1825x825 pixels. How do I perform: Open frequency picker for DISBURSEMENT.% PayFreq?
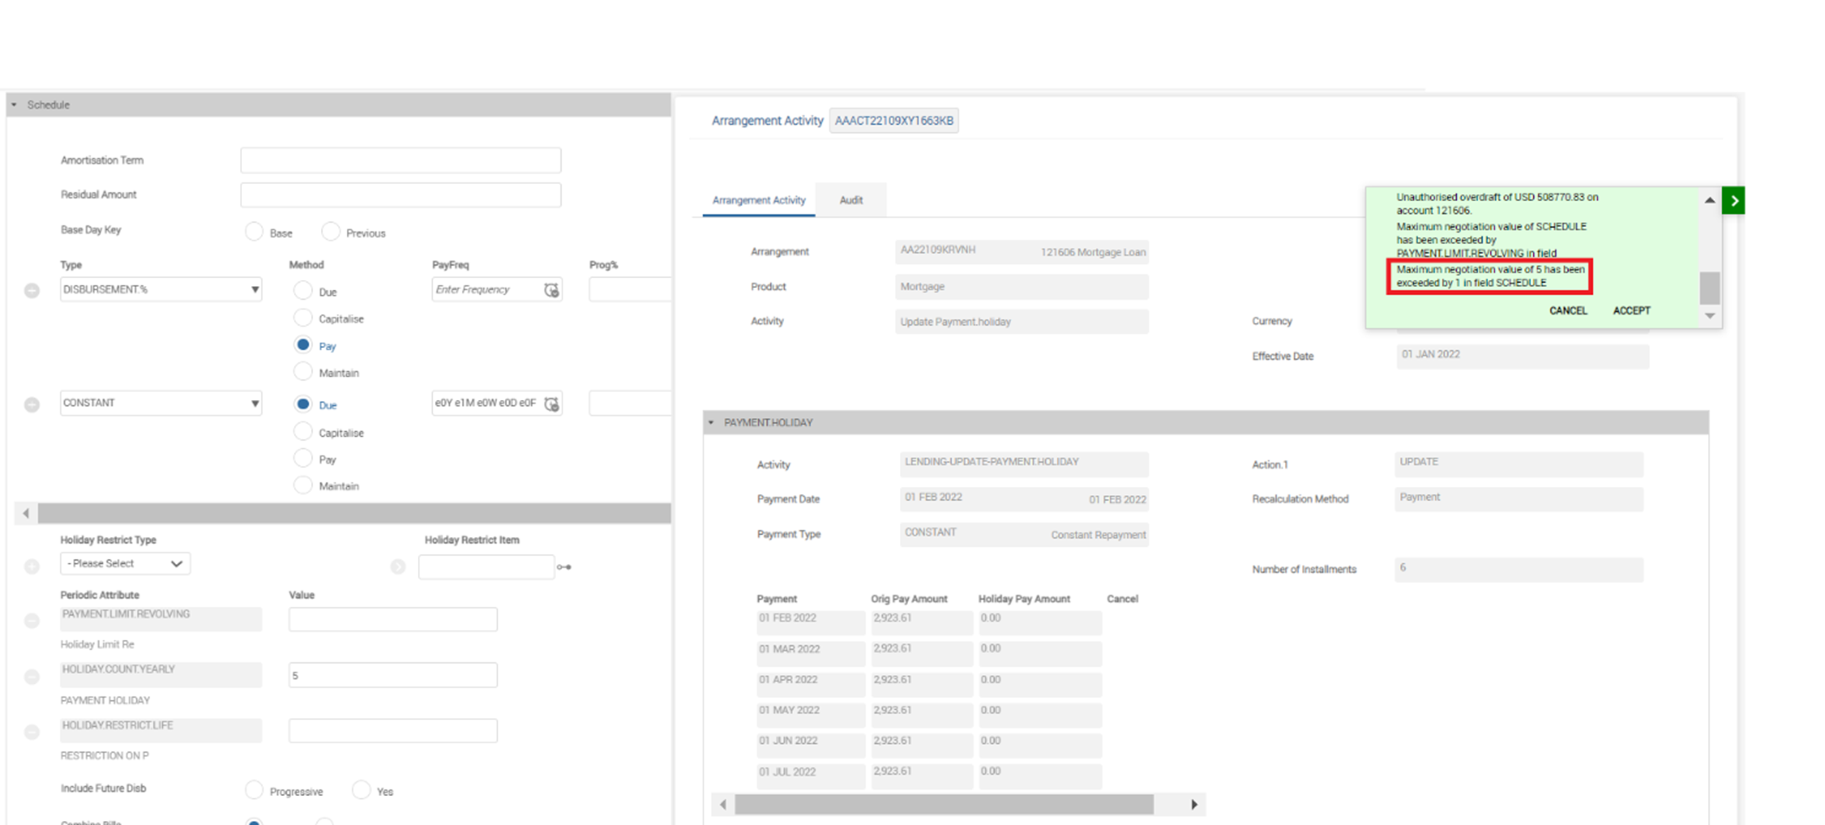551,290
